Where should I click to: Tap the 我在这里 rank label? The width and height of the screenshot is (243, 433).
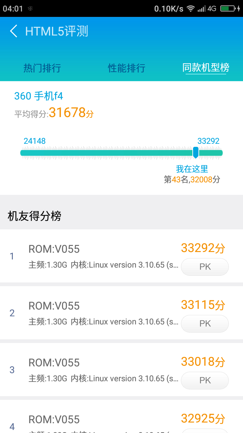point(192,169)
